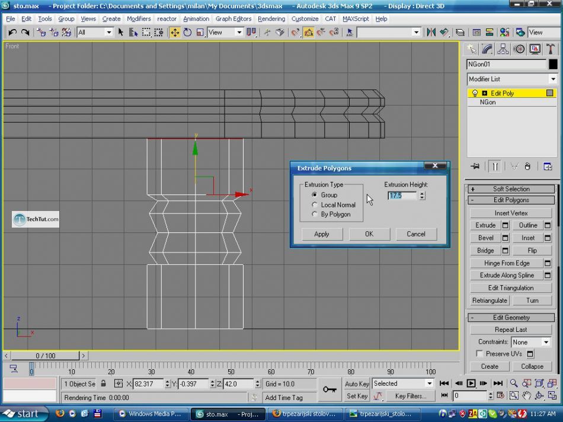Open Modify command panel tab
The height and width of the screenshot is (422, 563).
[x=487, y=49]
